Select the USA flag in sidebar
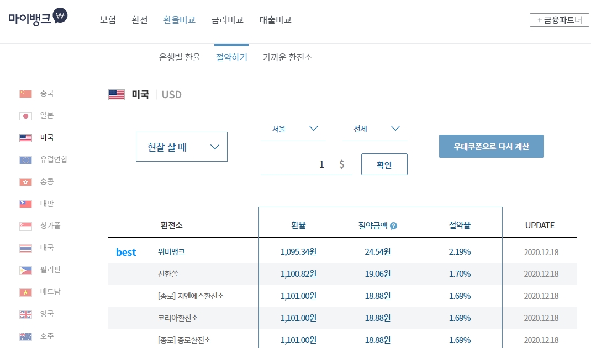This screenshot has width=591, height=348. click(x=25, y=138)
